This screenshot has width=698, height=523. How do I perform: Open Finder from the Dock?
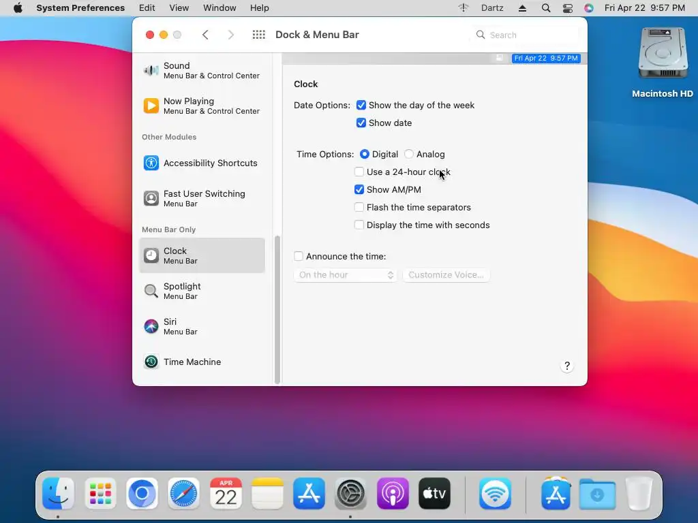(59, 493)
